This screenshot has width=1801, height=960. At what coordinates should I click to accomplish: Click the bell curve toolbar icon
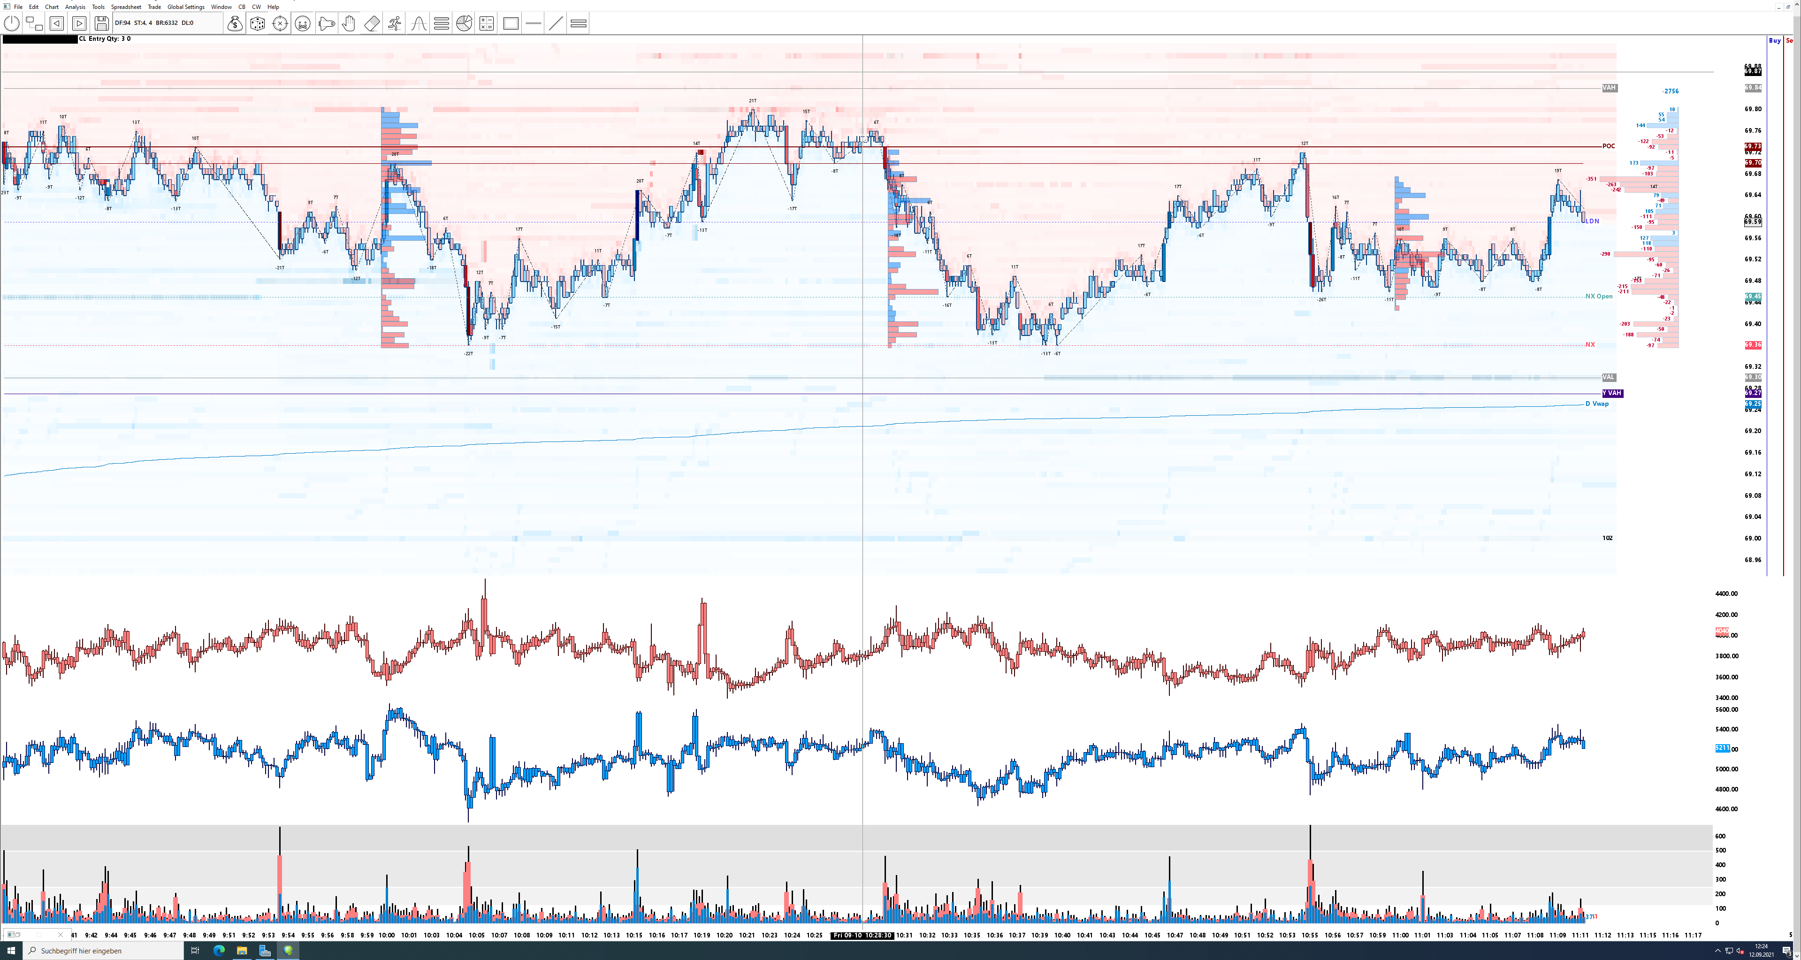coord(418,24)
